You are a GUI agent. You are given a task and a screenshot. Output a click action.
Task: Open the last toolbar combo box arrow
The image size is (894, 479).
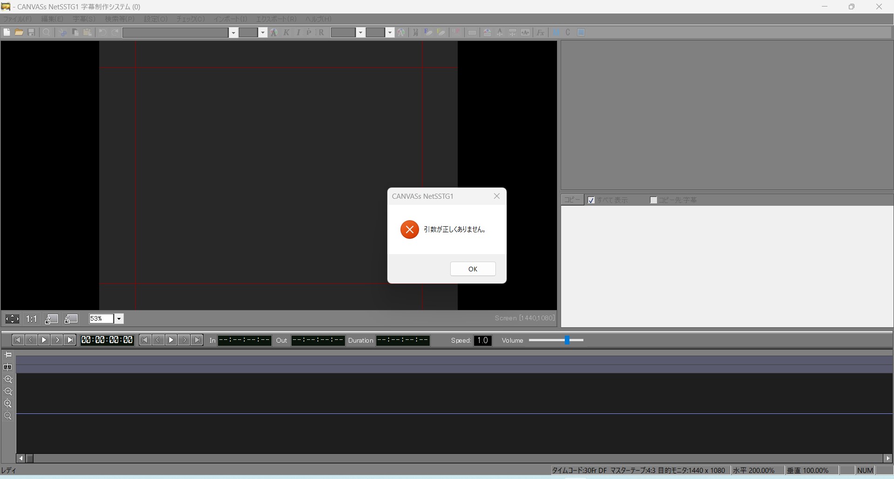click(390, 33)
